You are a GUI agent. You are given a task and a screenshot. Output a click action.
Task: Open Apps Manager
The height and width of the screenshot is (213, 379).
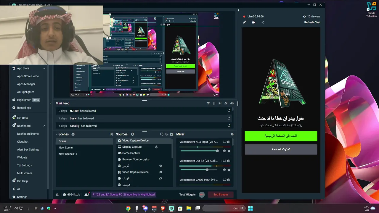[26, 84]
